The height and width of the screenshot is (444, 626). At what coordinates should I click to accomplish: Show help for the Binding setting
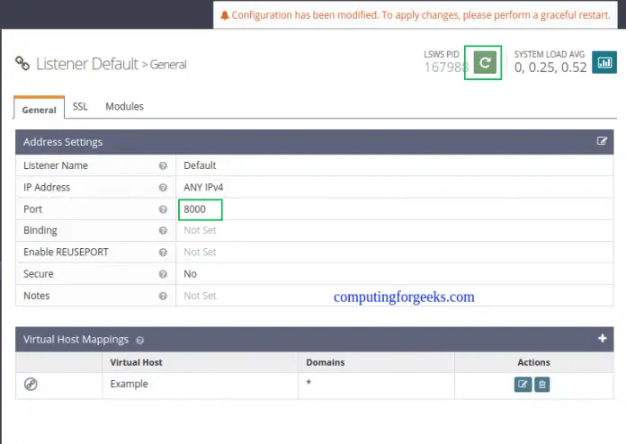pos(163,231)
